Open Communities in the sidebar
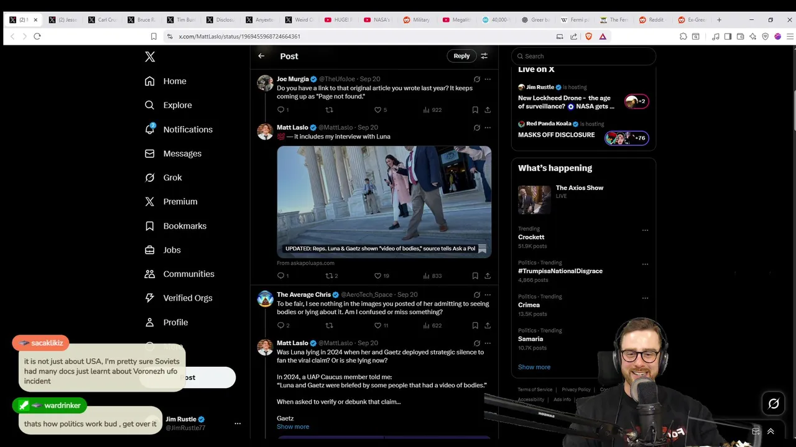Image resolution: width=796 pixels, height=447 pixels. coord(179,274)
